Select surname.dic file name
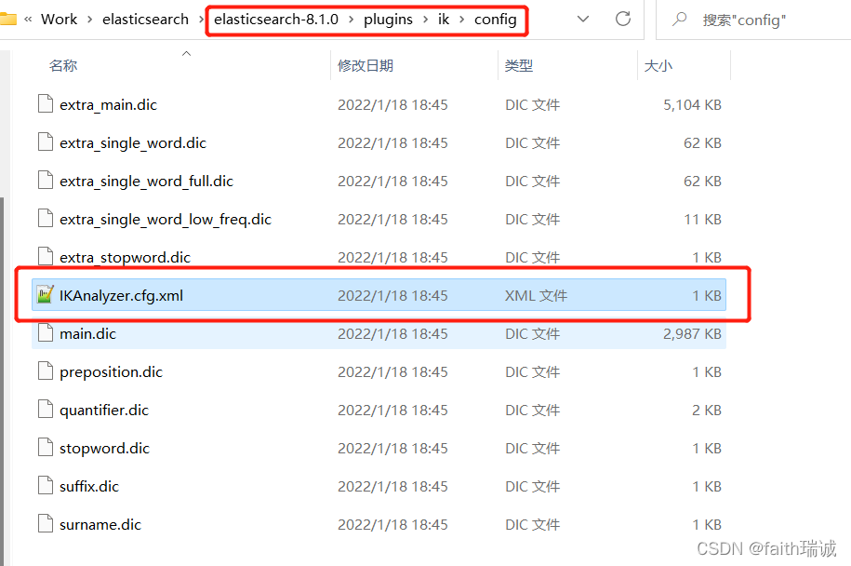This screenshot has height=566, width=851. (100, 524)
